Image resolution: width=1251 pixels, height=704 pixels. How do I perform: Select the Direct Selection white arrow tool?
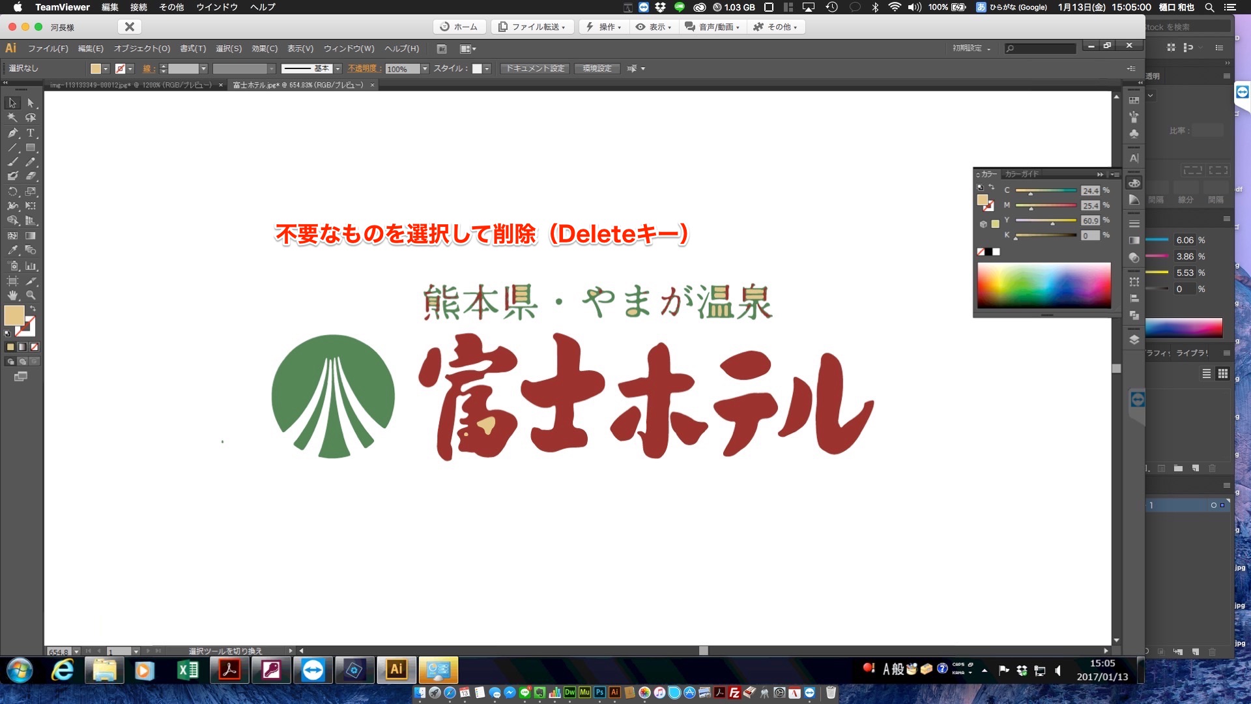30,103
